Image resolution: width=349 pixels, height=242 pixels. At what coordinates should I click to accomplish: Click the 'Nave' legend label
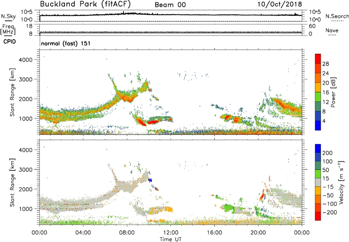332,30
